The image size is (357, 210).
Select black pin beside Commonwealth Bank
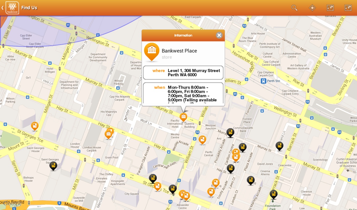pos(230,133)
